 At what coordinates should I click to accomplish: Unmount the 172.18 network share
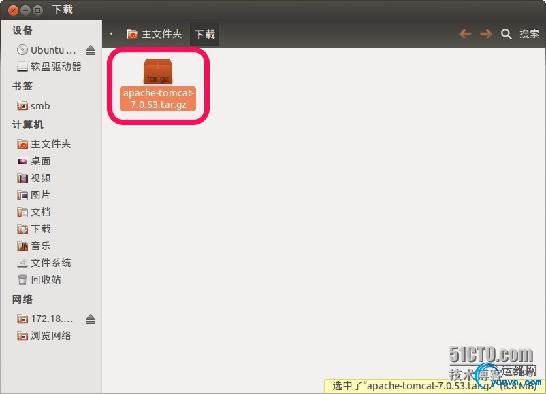point(91,319)
